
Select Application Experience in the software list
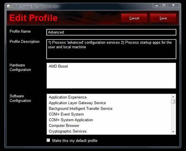(x=67, y=97)
